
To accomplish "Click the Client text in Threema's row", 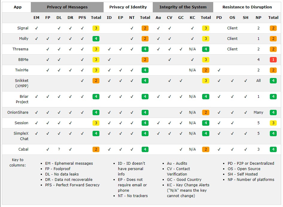I will [232, 49].
